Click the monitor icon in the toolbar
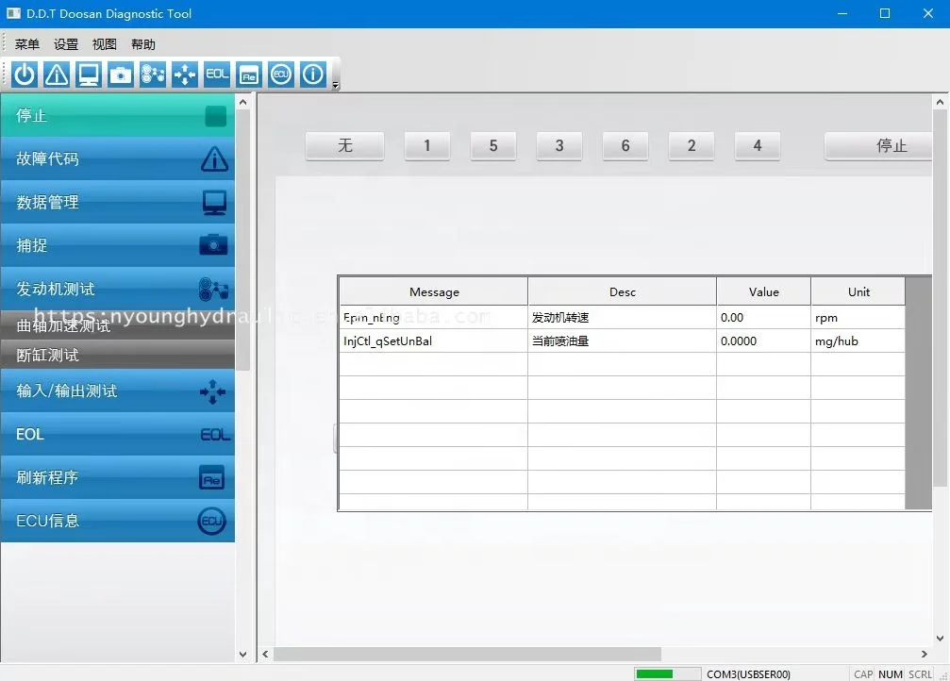This screenshot has width=950, height=681. [89, 75]
